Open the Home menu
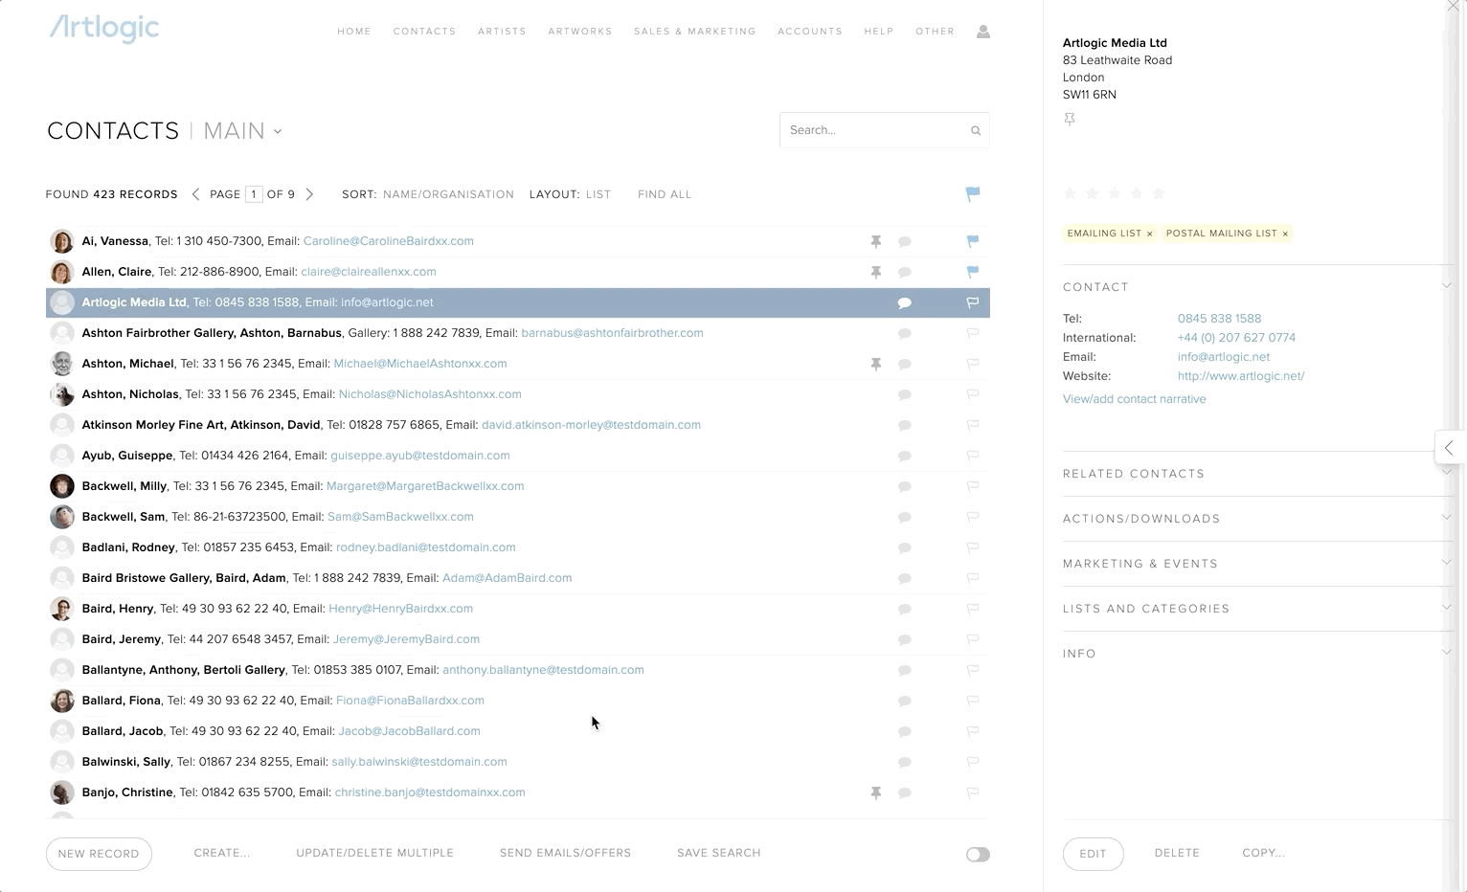The width and height of the screenshot is (1467, 892). click(x=354, y=32)
